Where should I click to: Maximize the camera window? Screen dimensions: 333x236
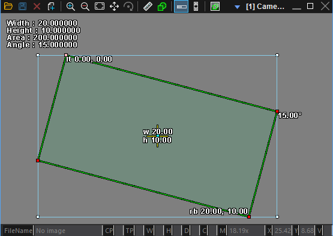pos(310,6)
